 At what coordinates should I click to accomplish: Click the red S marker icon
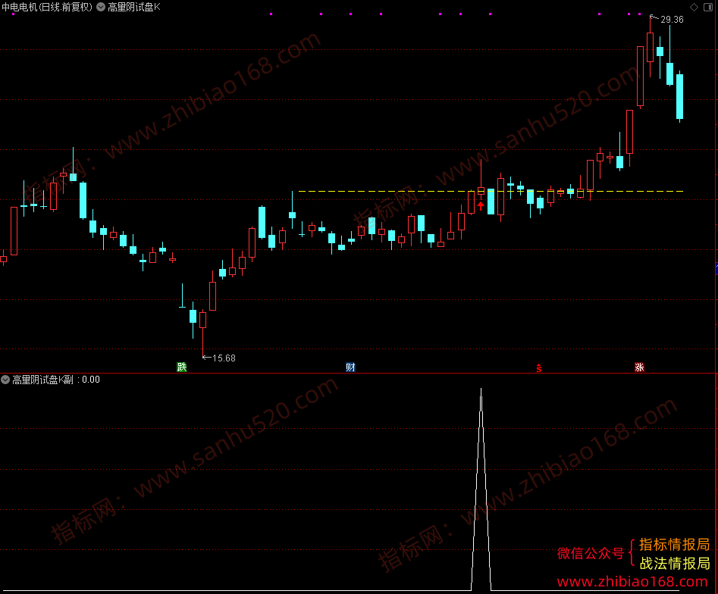(x=539, y=367)
